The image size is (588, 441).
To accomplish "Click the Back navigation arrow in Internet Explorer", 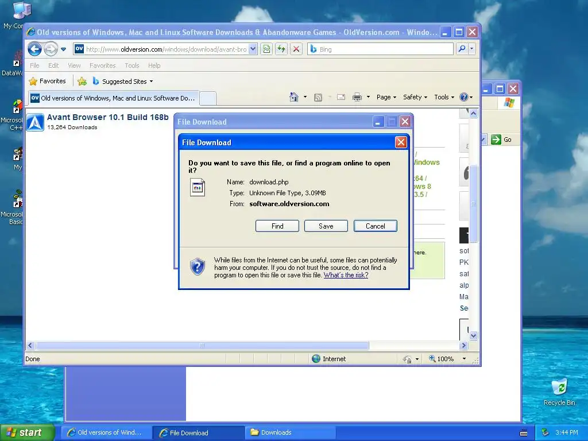I will point(34,49).
